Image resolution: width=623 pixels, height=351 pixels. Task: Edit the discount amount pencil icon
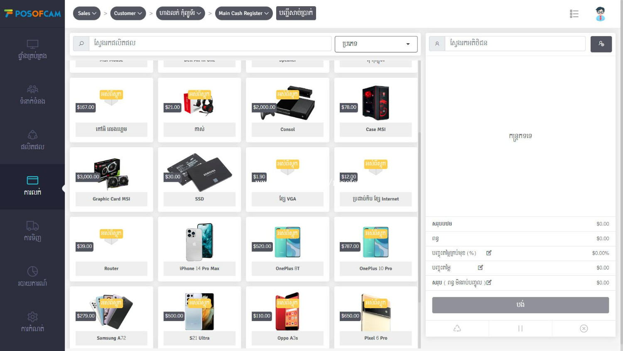point(481,267)
